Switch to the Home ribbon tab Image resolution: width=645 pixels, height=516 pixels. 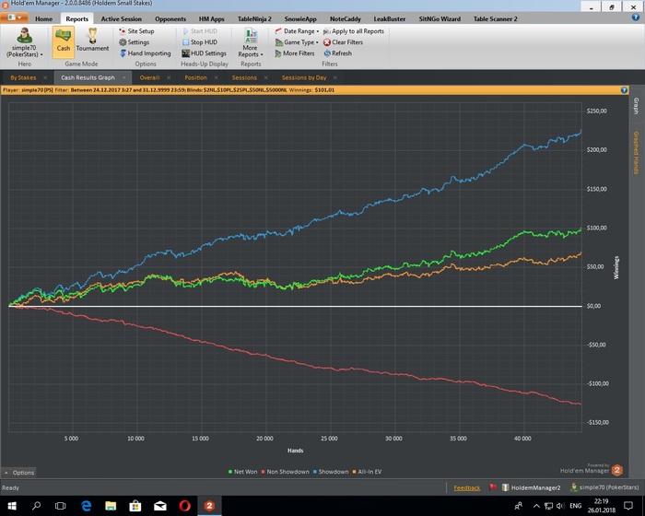[x=43, y=18]
